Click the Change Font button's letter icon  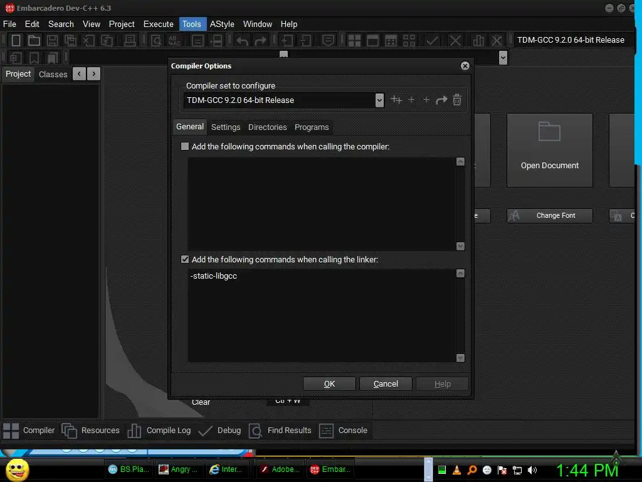514,216
